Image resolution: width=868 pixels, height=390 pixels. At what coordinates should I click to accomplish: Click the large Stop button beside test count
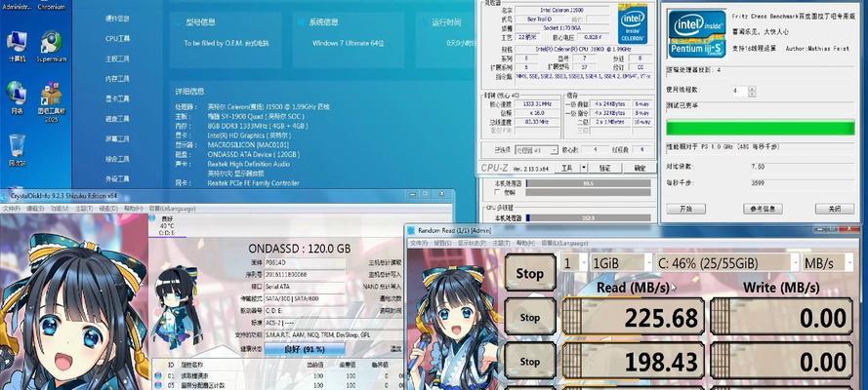click(x=530, y=273)
